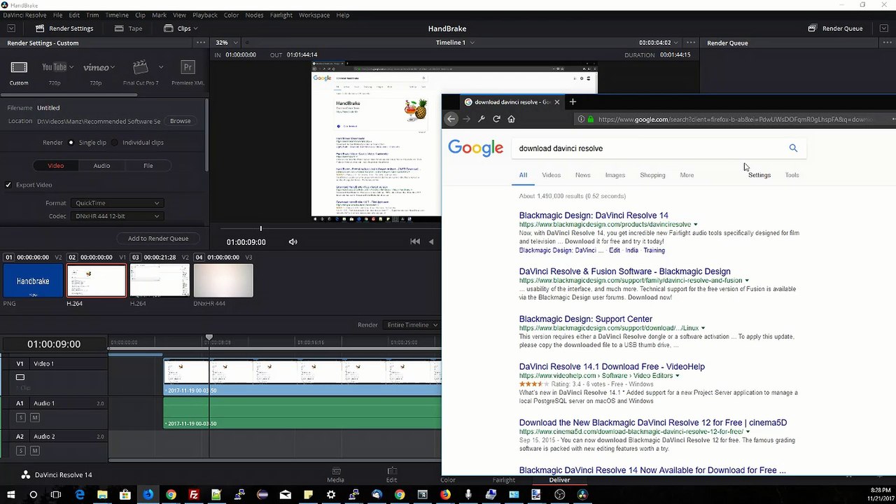Image resolution: width=896 pixels, height=504 pixels.
Task: Select the Custom render preset icon
Action: pos(19,67)
